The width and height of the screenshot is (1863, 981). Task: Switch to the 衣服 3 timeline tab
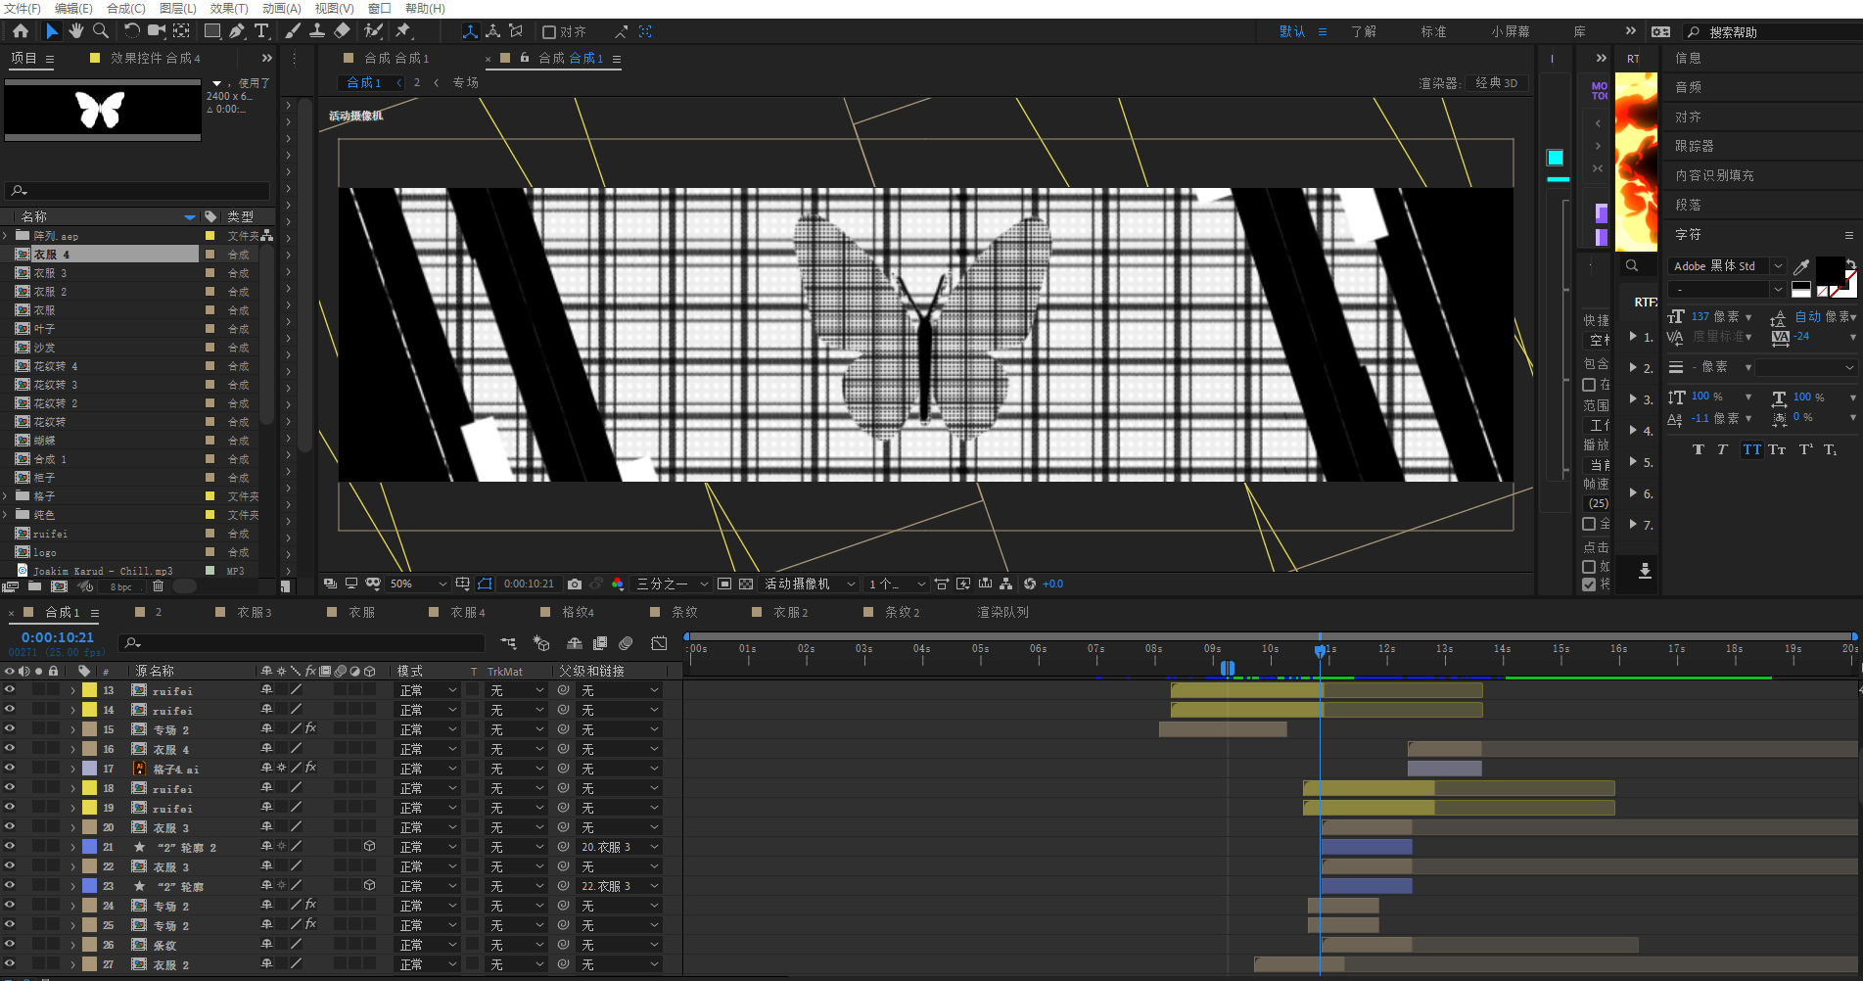tap(254, 612)
